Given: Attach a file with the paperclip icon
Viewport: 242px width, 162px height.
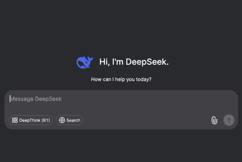Looking at the screenshot, I should tap(214, 120).
